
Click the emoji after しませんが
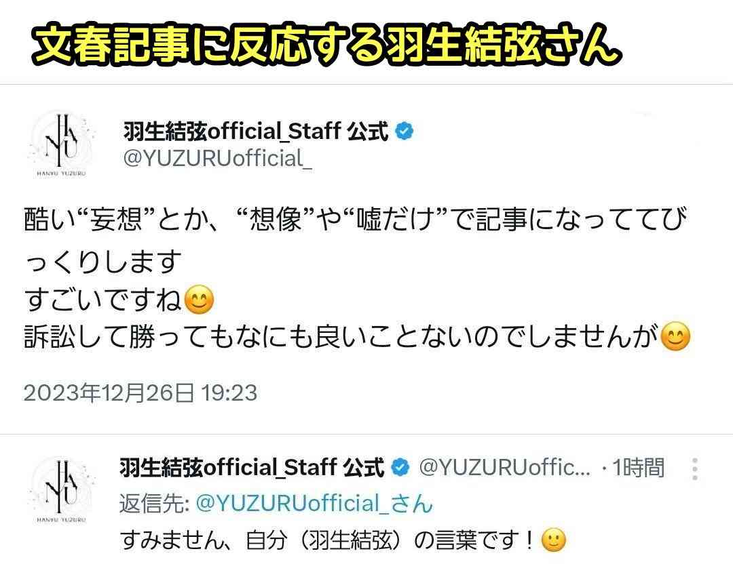[675, 337]
